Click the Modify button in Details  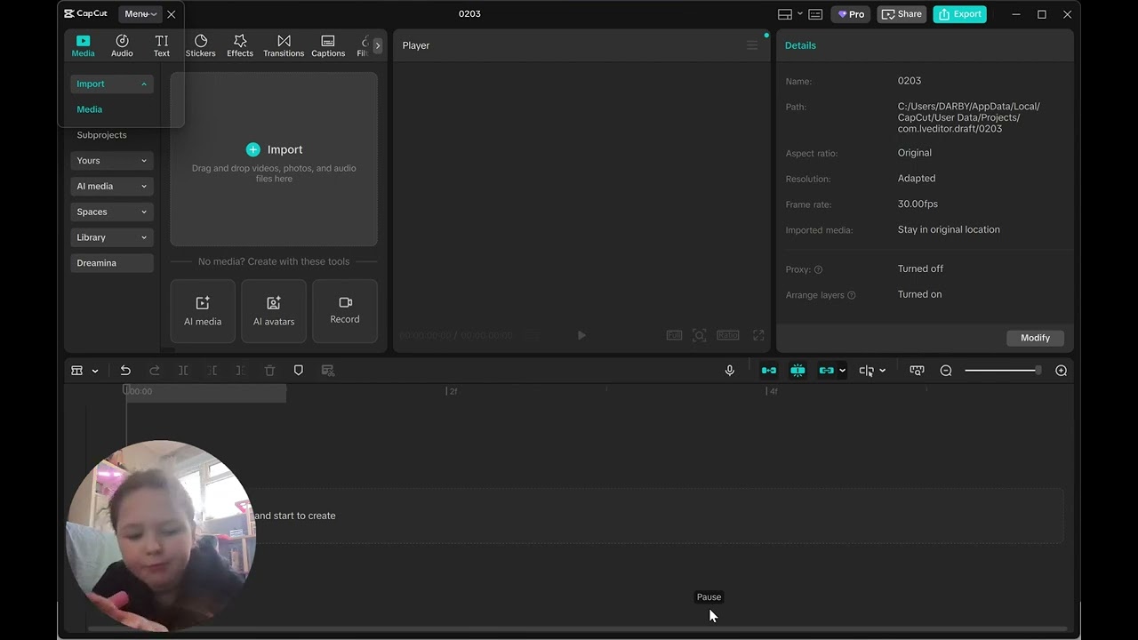tap(1035, 338)
